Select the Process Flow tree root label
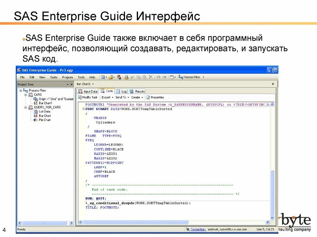This screenshot has height=237, width=317. (37, 91)
